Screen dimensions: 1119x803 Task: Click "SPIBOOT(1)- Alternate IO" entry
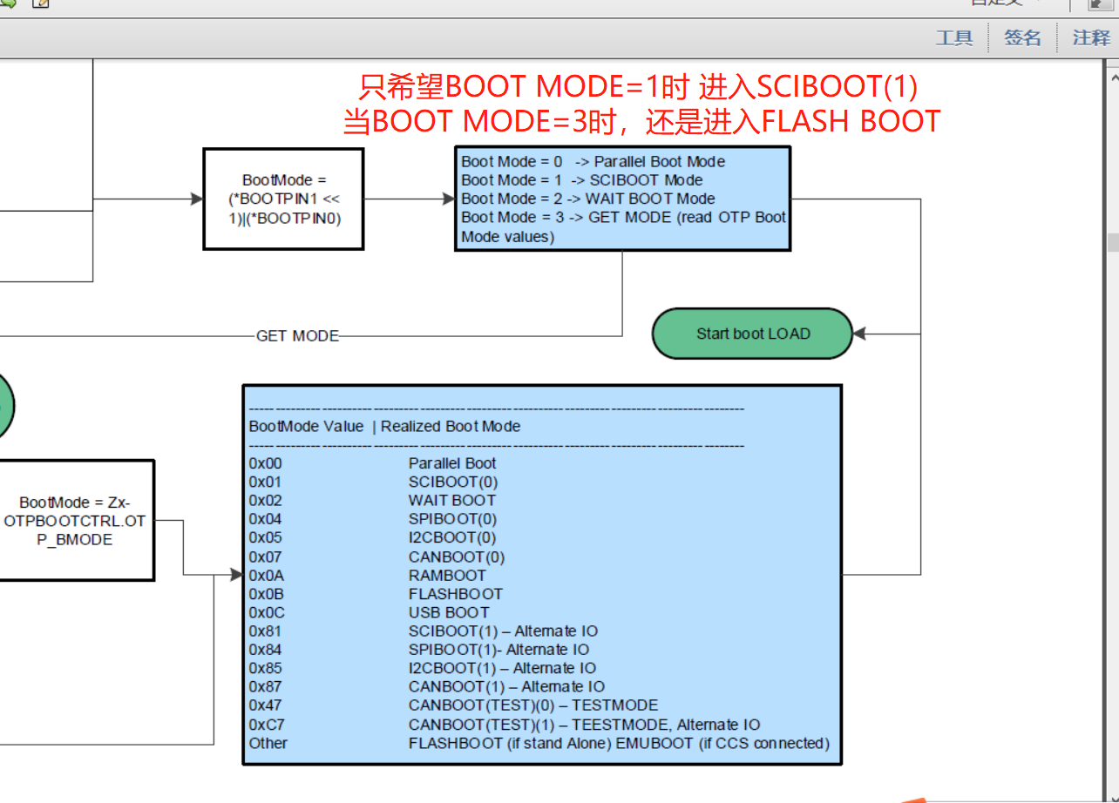(x=498, y=650)
